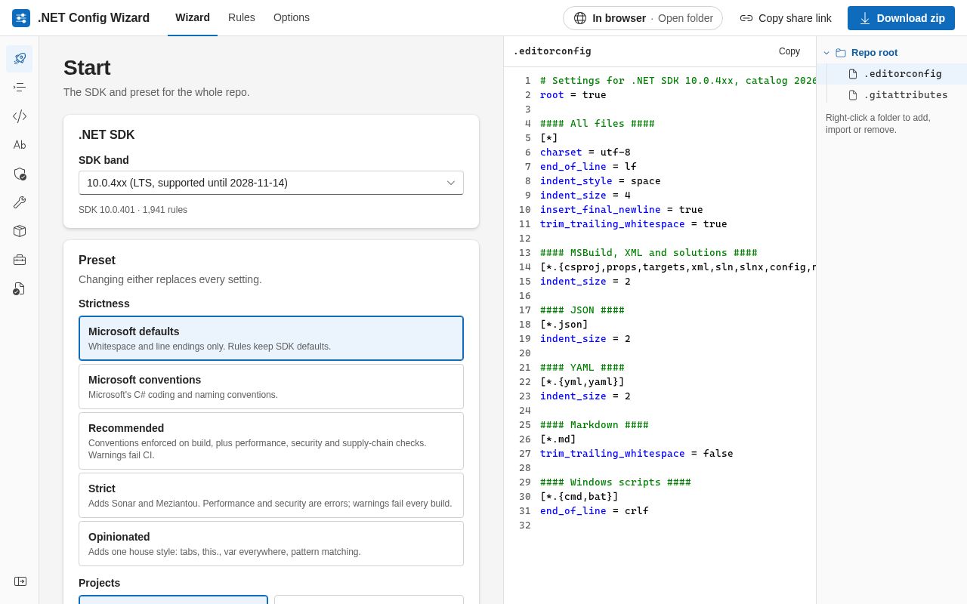This screenshot has height=604, width=967.
Task: Click the .NET Config Wizard logo icon
Action: [x=21, y=18]
